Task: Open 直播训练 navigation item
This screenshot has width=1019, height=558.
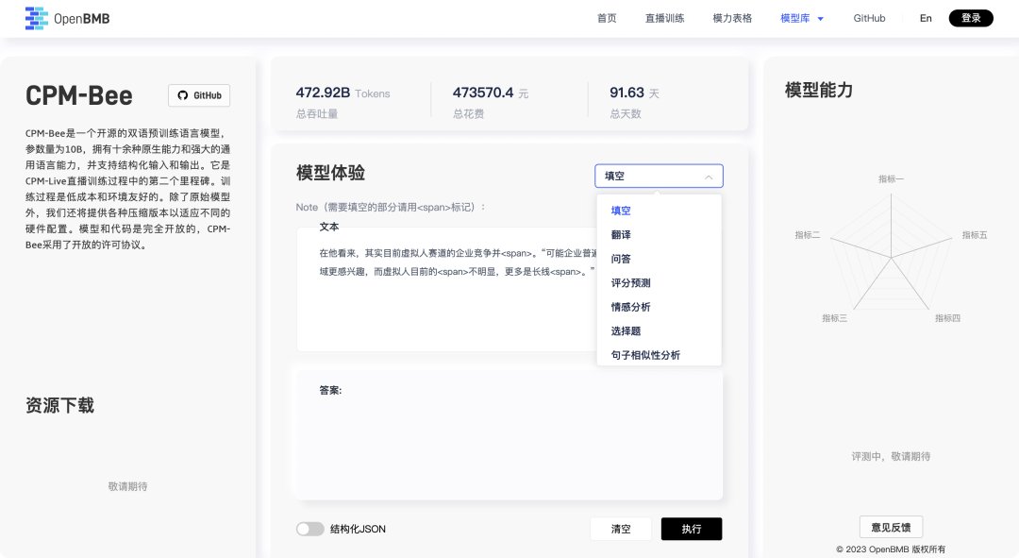Action: coord(664,18)
